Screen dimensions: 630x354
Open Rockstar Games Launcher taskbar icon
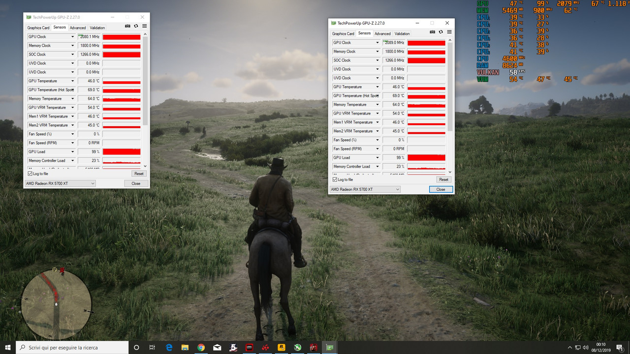tap(282, 347)
